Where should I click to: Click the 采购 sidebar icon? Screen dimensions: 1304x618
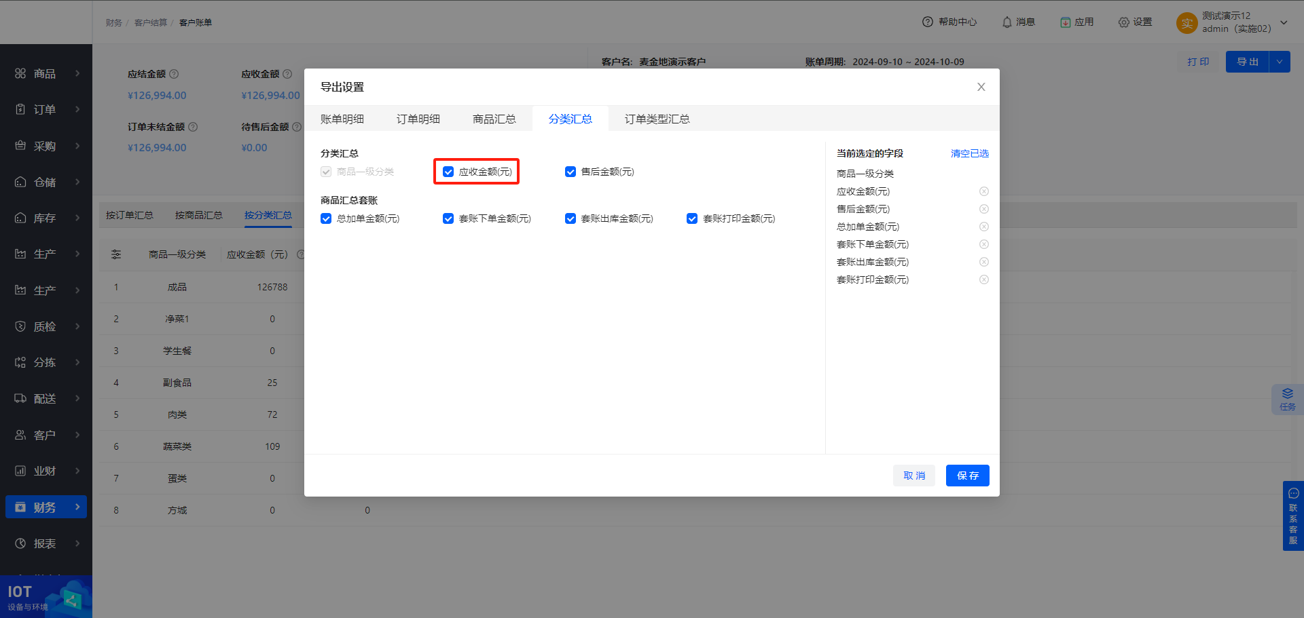coord(20,146)
